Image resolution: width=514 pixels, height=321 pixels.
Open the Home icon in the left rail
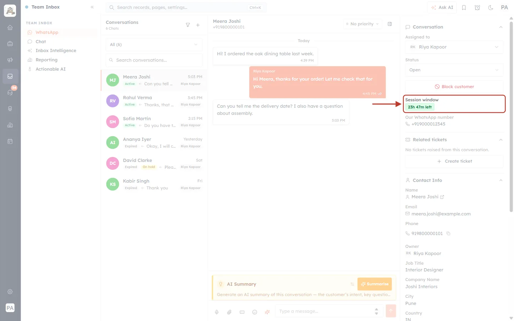10,27
